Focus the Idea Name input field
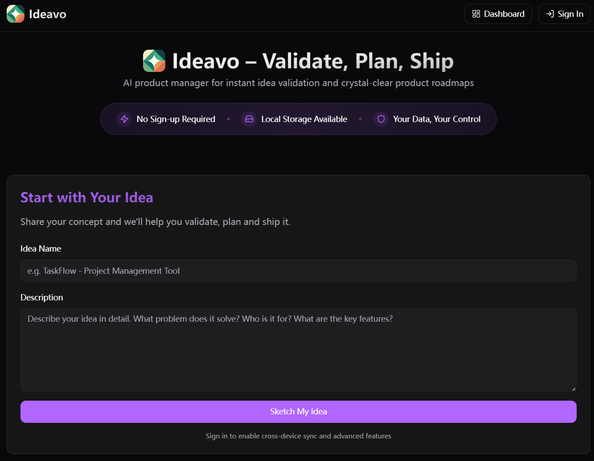The width and height of the screenshot is (594, 461). click(x=299, y=271)
